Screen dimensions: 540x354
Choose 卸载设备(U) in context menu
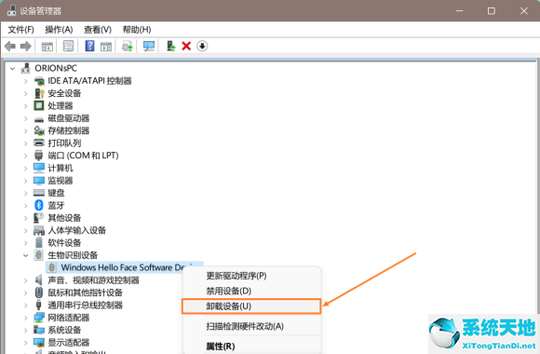(x=251, y=306)
